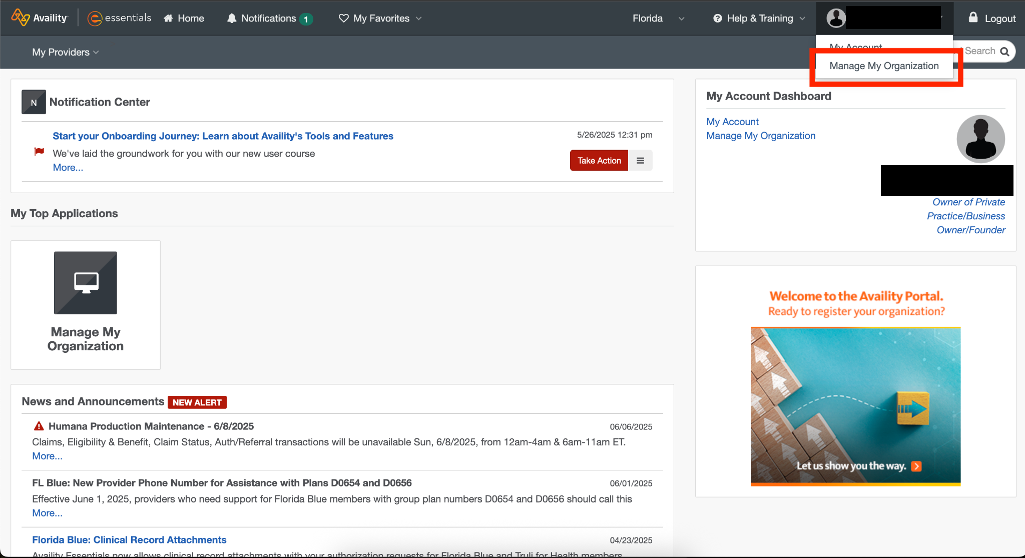Click More under Humana Production Maintenance

tap(47, 456)
